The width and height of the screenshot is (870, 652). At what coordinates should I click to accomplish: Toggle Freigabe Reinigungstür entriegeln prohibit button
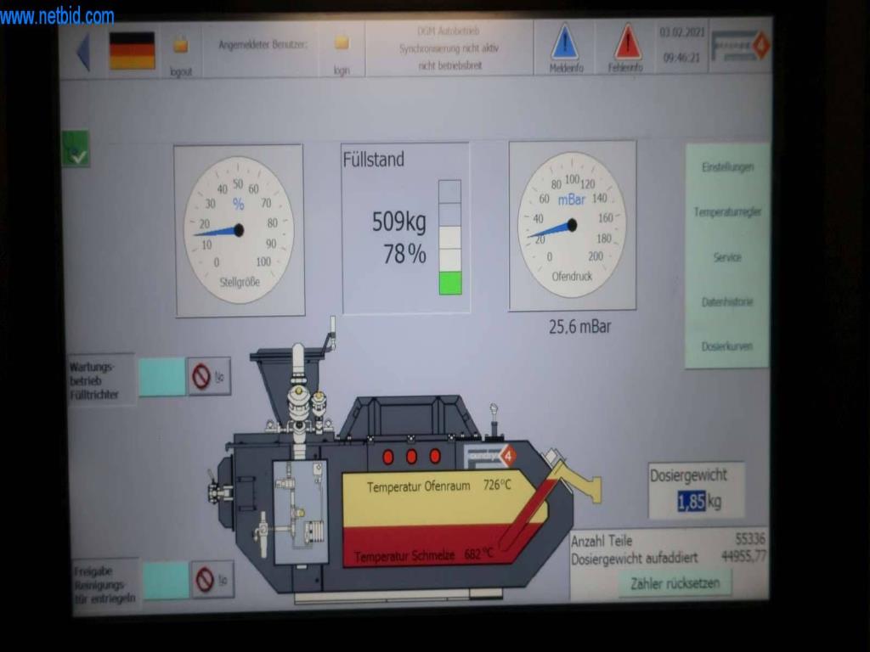coord(212,579)
